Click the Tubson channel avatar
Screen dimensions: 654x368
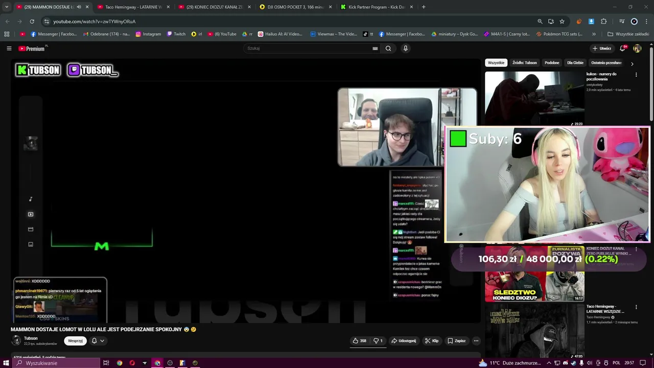[16, 340]
